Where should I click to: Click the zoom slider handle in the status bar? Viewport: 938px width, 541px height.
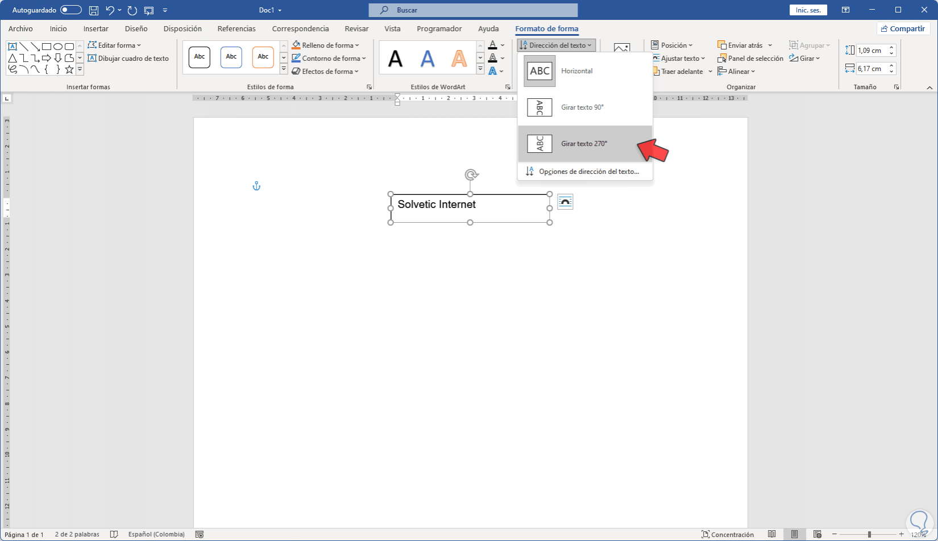pos(869,534)
